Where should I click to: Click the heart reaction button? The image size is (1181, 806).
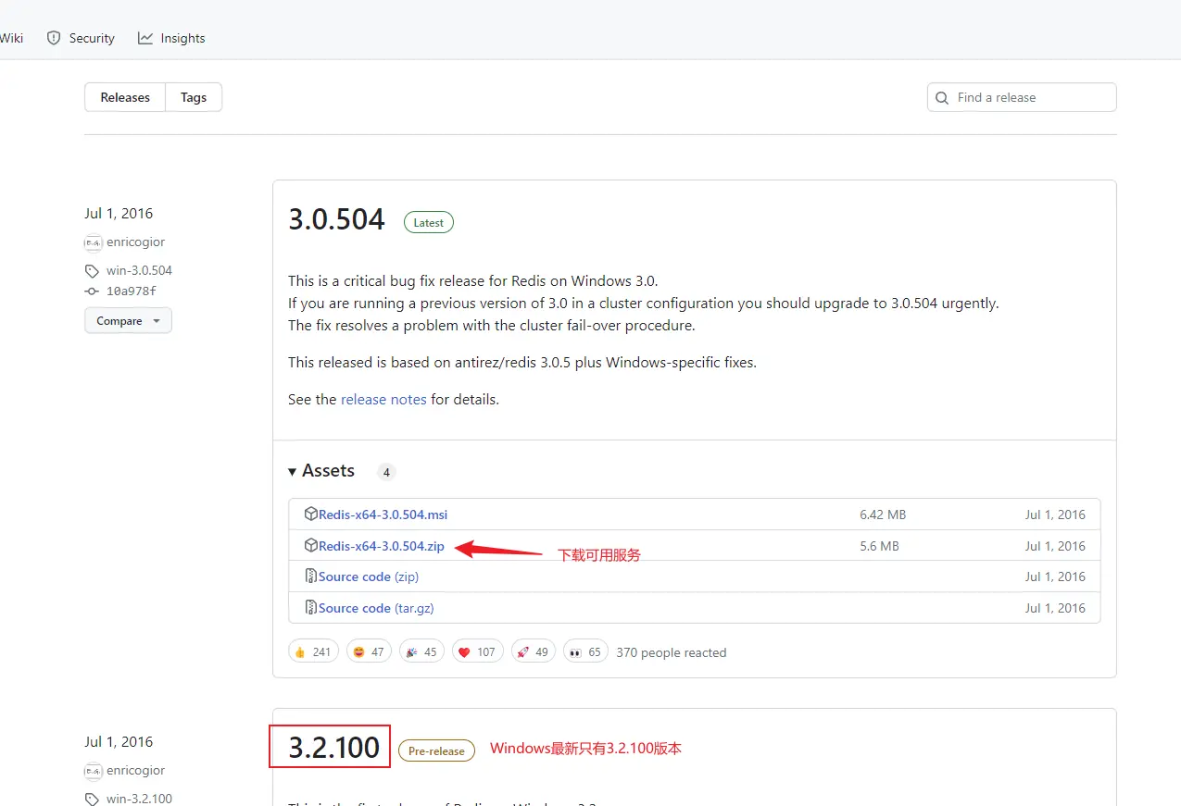coord(477,651)
